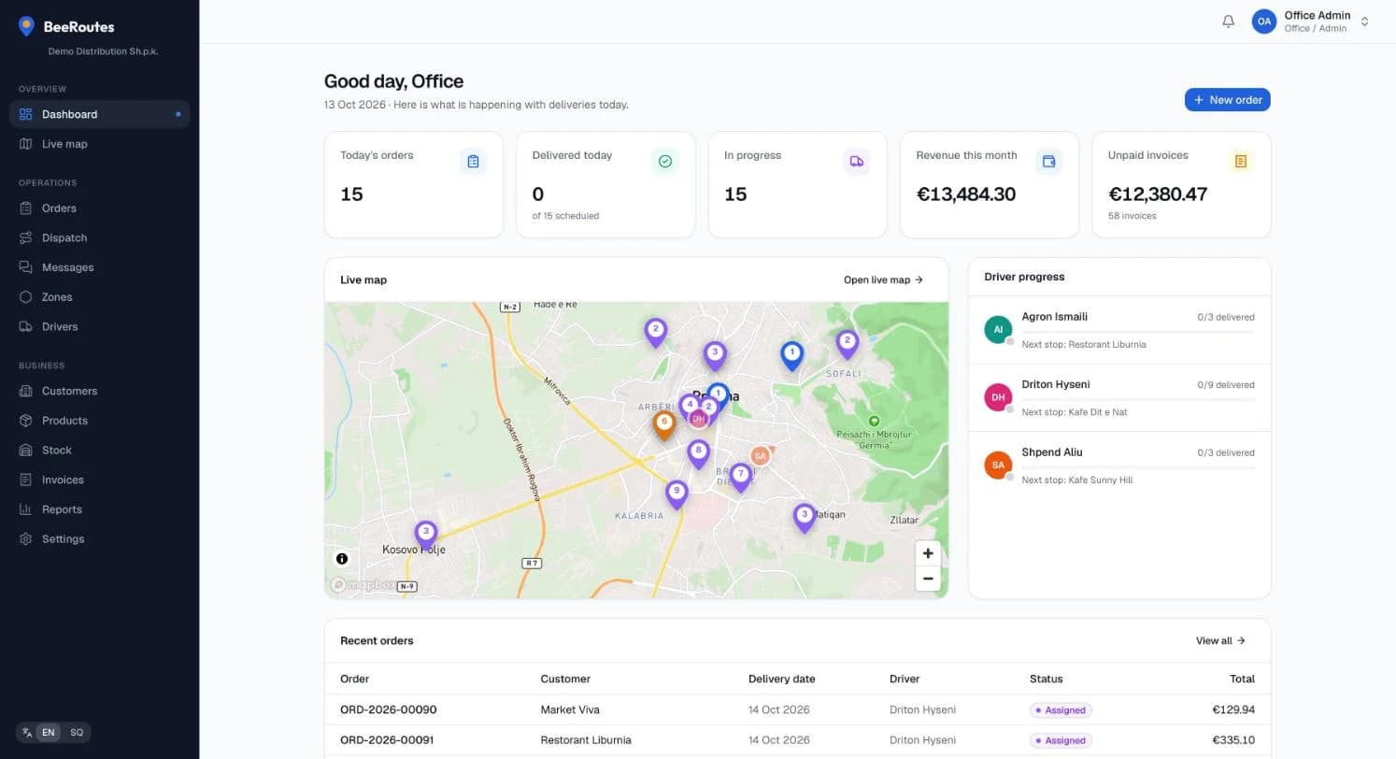Zoom out on the live map

[x=928, y=579]
